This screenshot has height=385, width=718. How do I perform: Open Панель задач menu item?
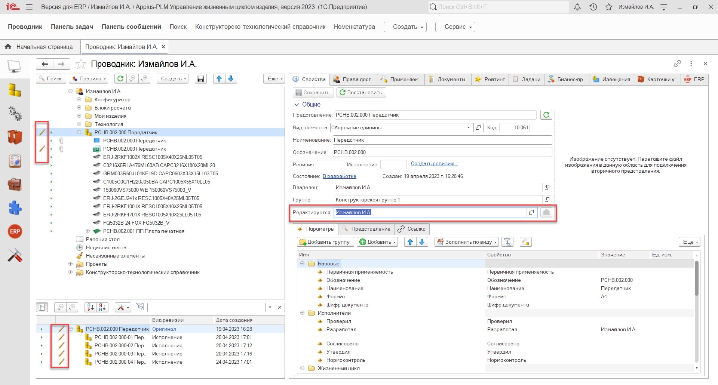72,27
